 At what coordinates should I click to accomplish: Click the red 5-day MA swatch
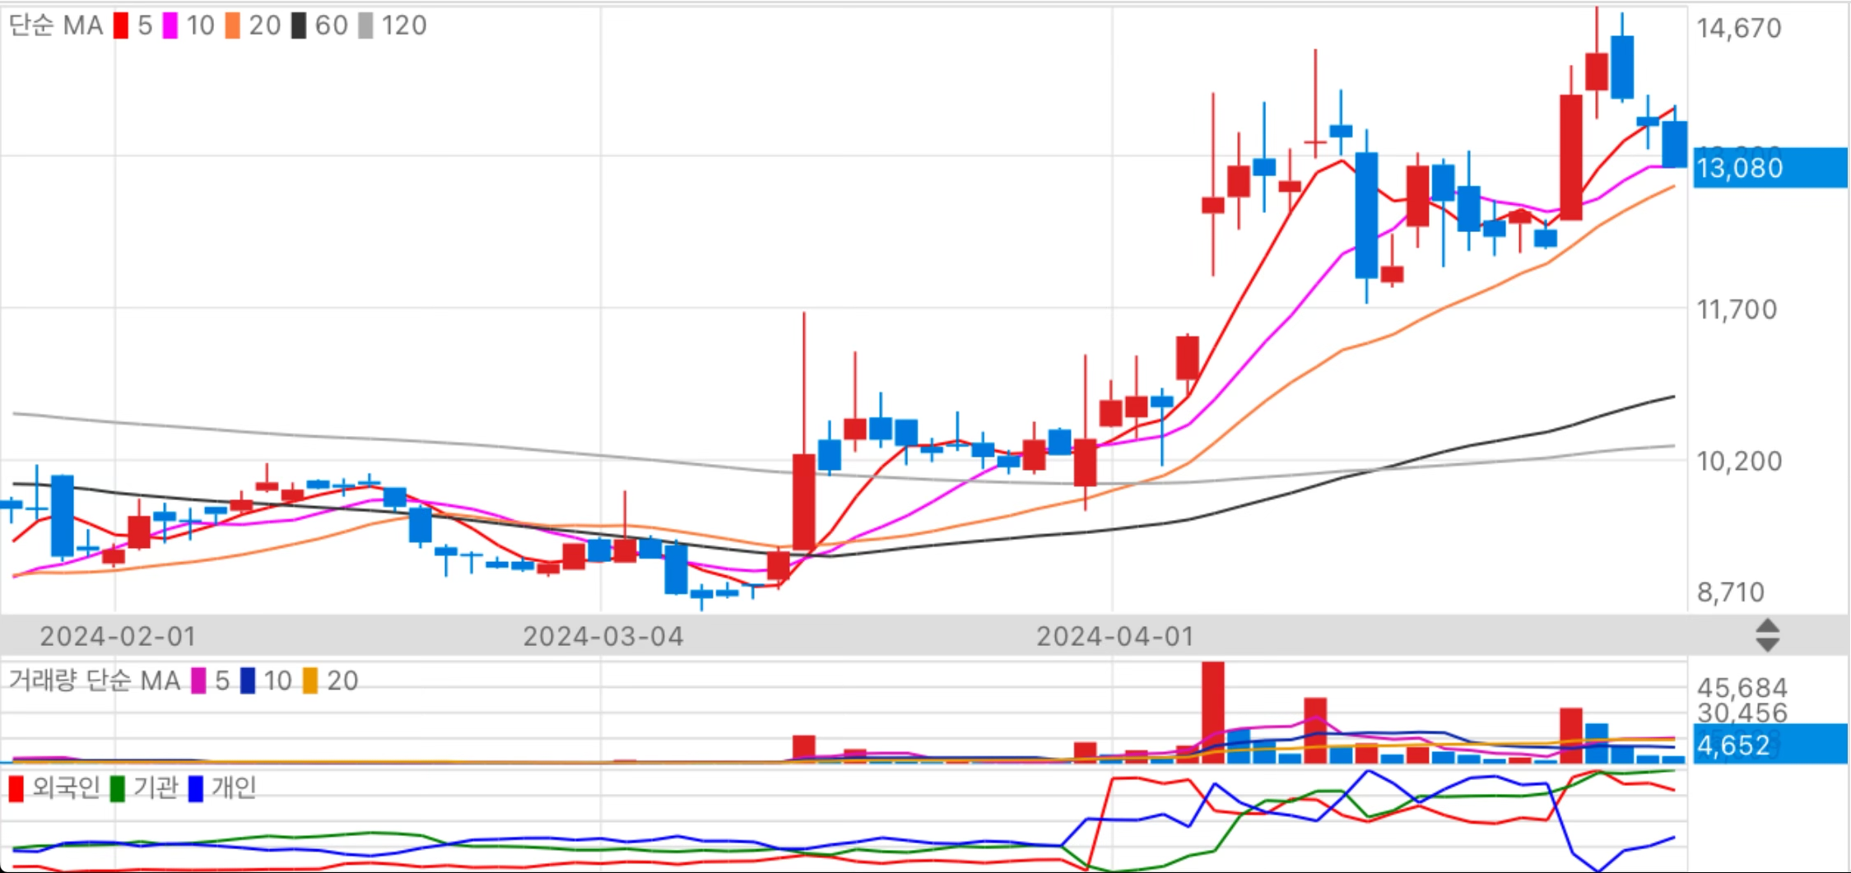click(x=121, y=26)
